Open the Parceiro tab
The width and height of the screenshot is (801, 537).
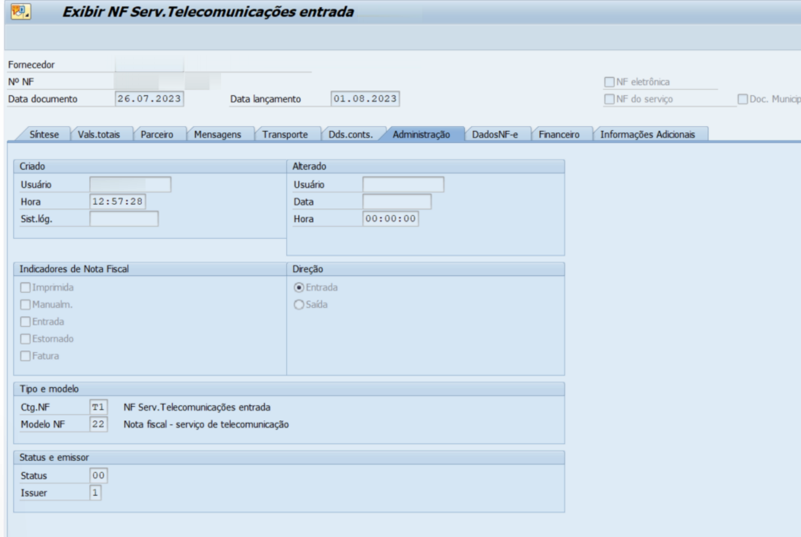157,134
